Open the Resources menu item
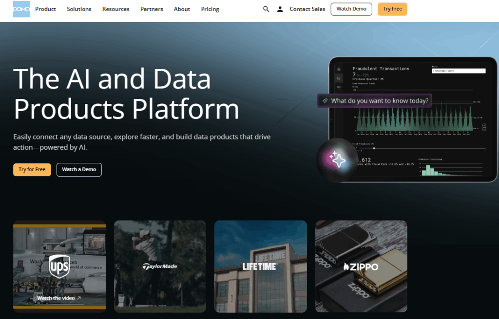Screen dimensions: 499x319 pyautogui.click(x=116, y=9)
